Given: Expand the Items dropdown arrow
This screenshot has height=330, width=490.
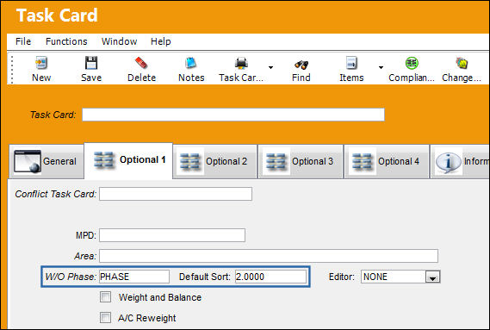Looking at the screenshot, I should (381, 67).
